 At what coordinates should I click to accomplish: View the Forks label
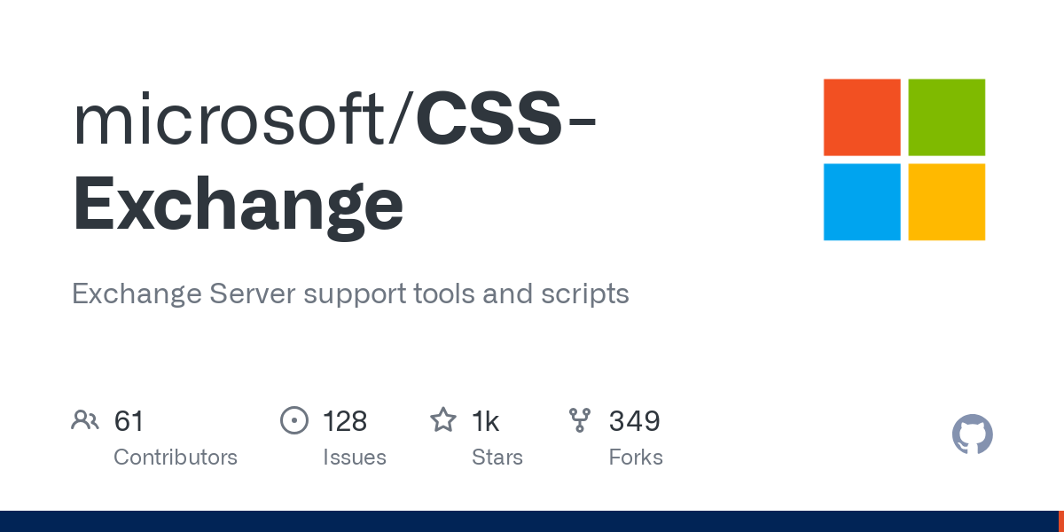636,458
